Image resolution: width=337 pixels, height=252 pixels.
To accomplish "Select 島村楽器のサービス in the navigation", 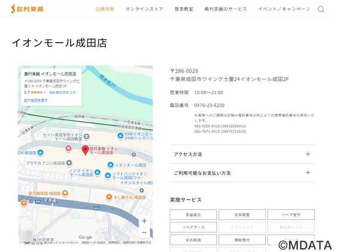I will pyautogui.click(x=226, y=9).
